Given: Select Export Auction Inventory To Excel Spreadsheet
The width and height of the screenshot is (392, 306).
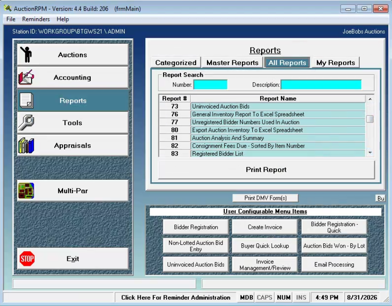Looking at the screenshot, I should (x=278, y=130).
